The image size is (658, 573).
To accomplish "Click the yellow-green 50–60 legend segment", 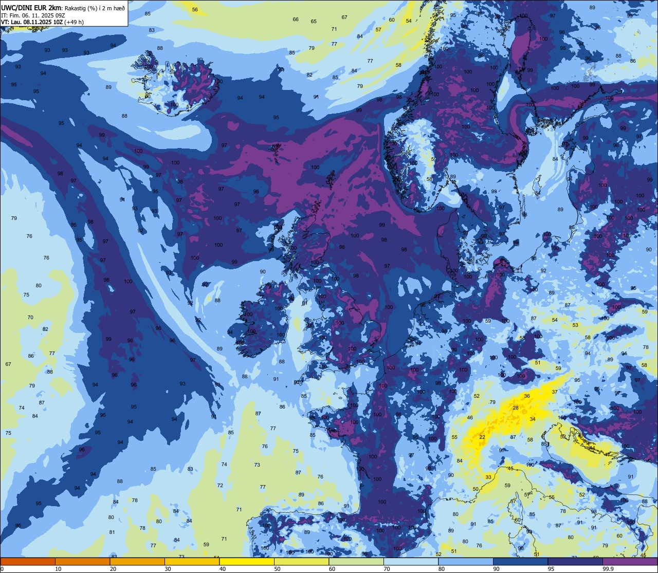I will [x=301, y=561].
